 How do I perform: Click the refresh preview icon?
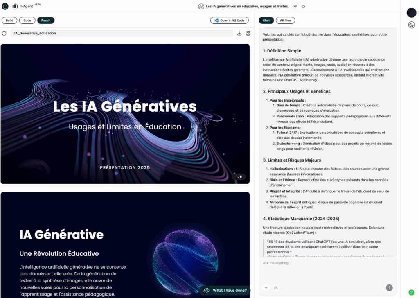[x=4, y=33]
